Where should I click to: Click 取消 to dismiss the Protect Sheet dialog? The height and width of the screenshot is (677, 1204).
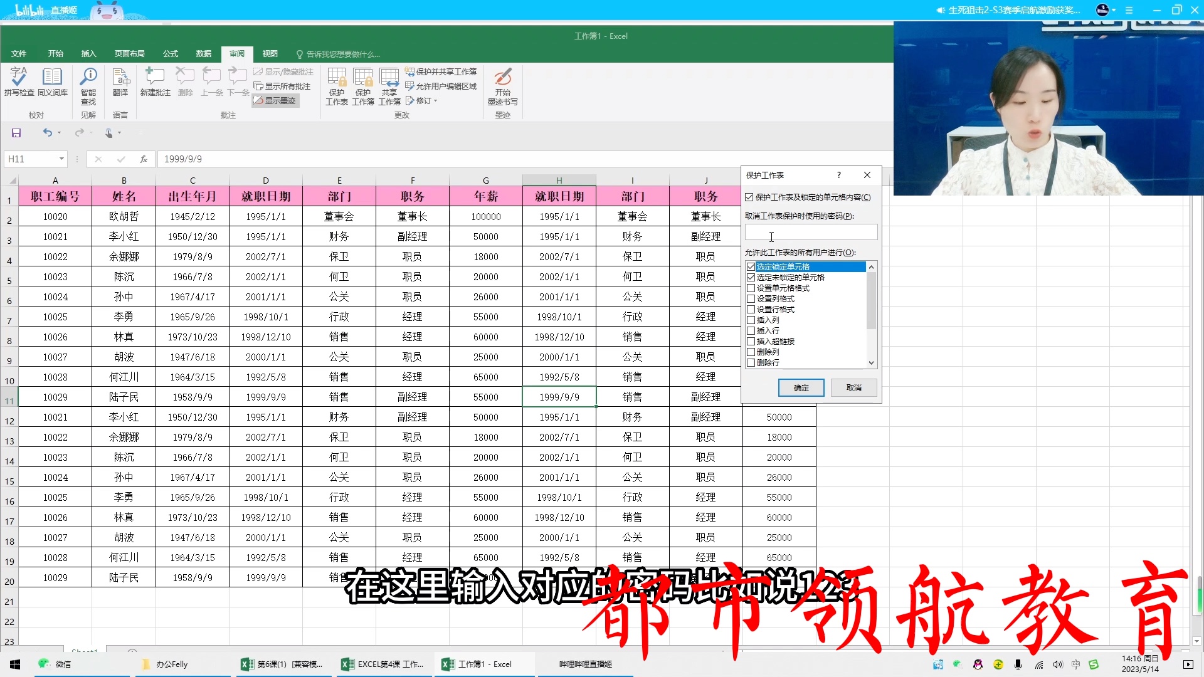click(853, 387)
